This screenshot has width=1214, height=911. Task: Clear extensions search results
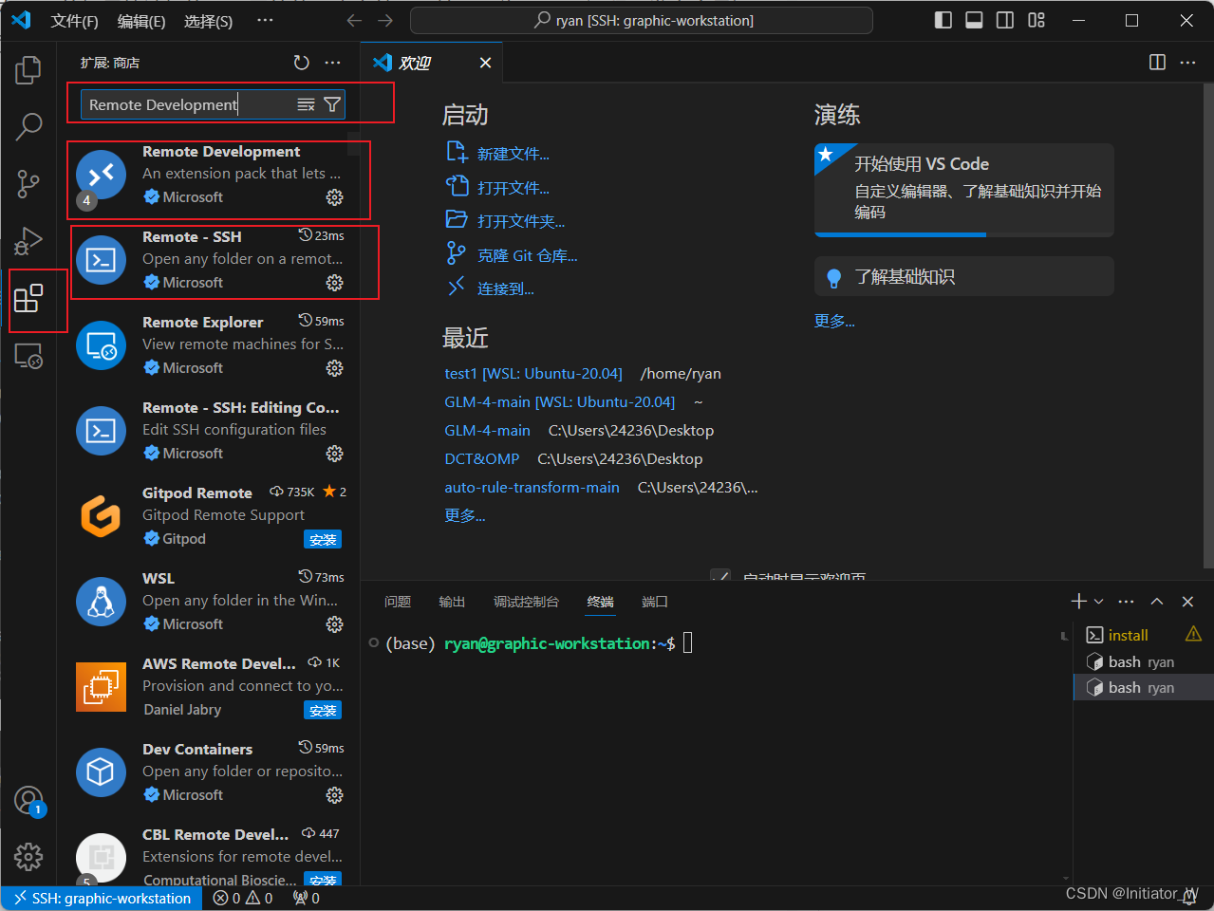point(306,105)
